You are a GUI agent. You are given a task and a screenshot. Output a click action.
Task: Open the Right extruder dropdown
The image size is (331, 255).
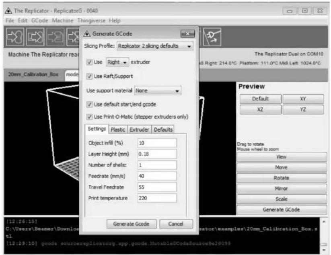click(117, 62)
